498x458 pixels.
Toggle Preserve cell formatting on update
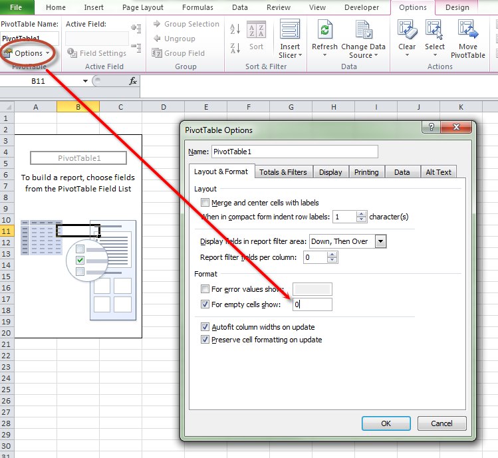click(205, 340)
